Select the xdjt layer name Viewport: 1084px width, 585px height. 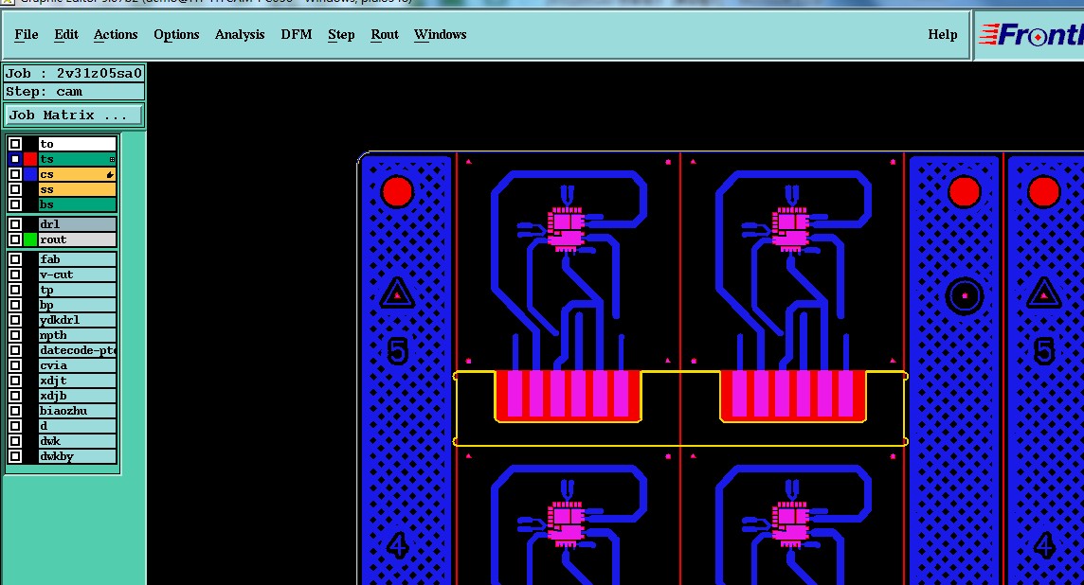point(78,381)
